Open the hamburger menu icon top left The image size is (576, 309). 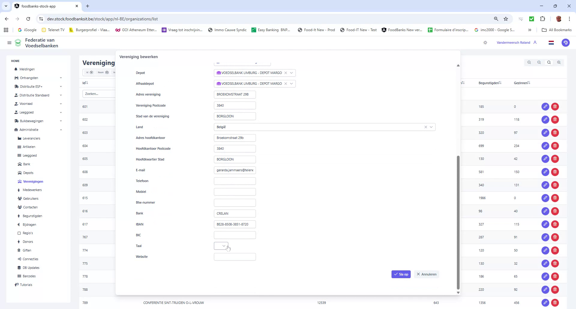point(9,43)
